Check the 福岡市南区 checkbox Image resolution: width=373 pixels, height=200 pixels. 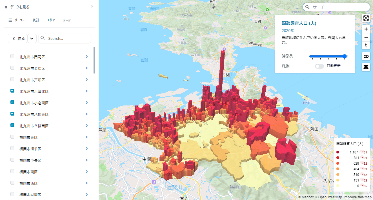pyautogui.click(x=12, y=171)
